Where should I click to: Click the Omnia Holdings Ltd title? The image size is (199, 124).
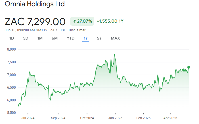(35, 4)
